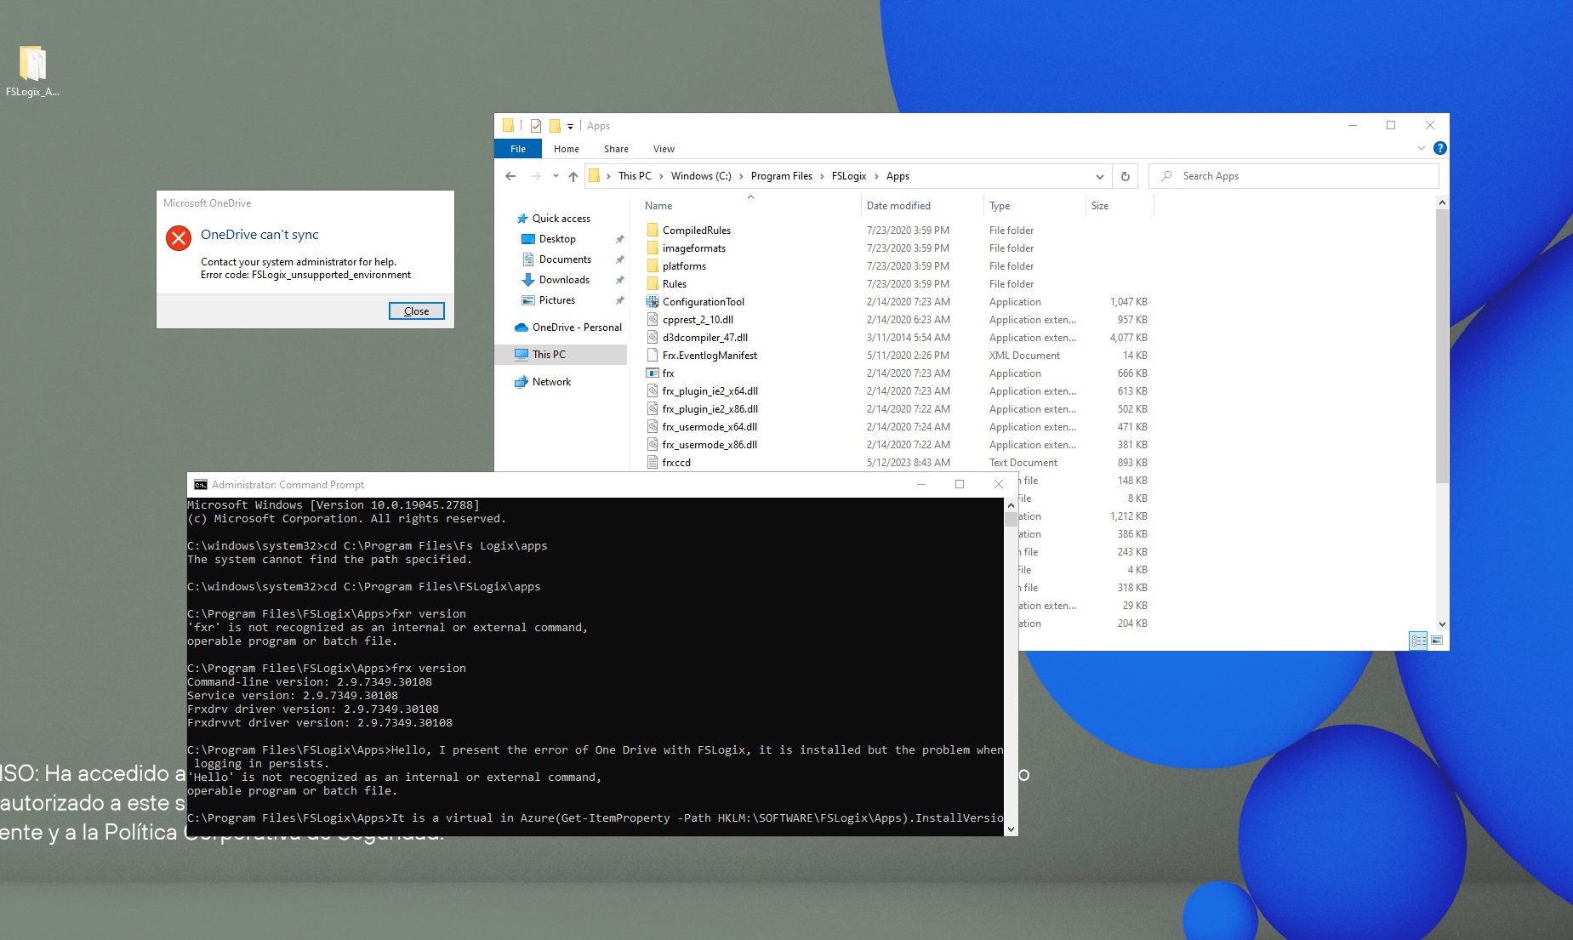Image resolution: width=1573 pixels, height=940 pixels.
Task: Expand the ribbon chevron
Action: (1421, 148)
